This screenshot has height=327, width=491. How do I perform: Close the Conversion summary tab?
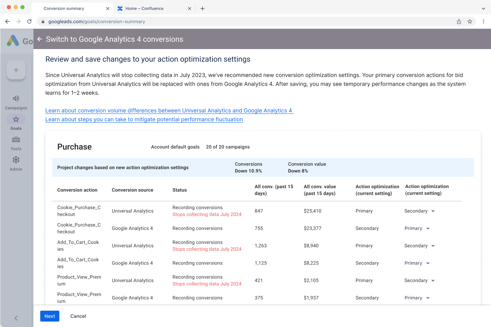point(108,9)
